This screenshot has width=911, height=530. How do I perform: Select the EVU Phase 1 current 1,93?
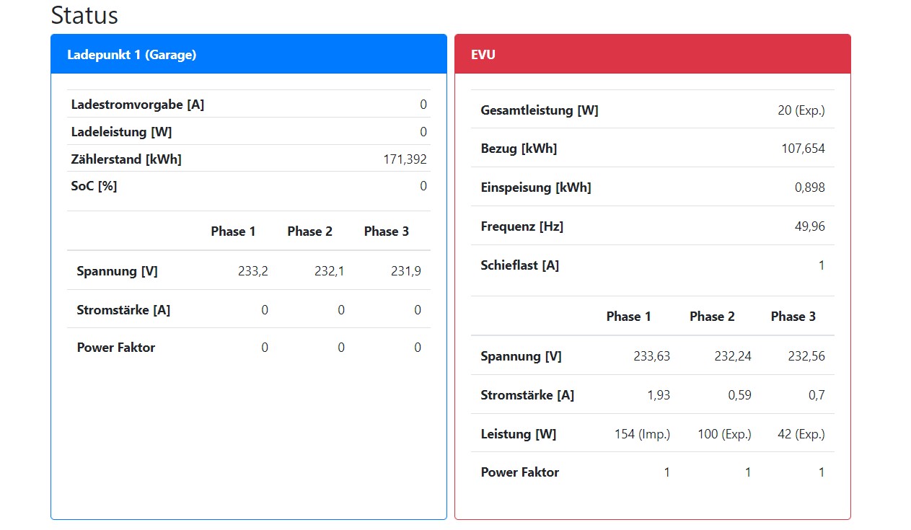tap(659, 395)
